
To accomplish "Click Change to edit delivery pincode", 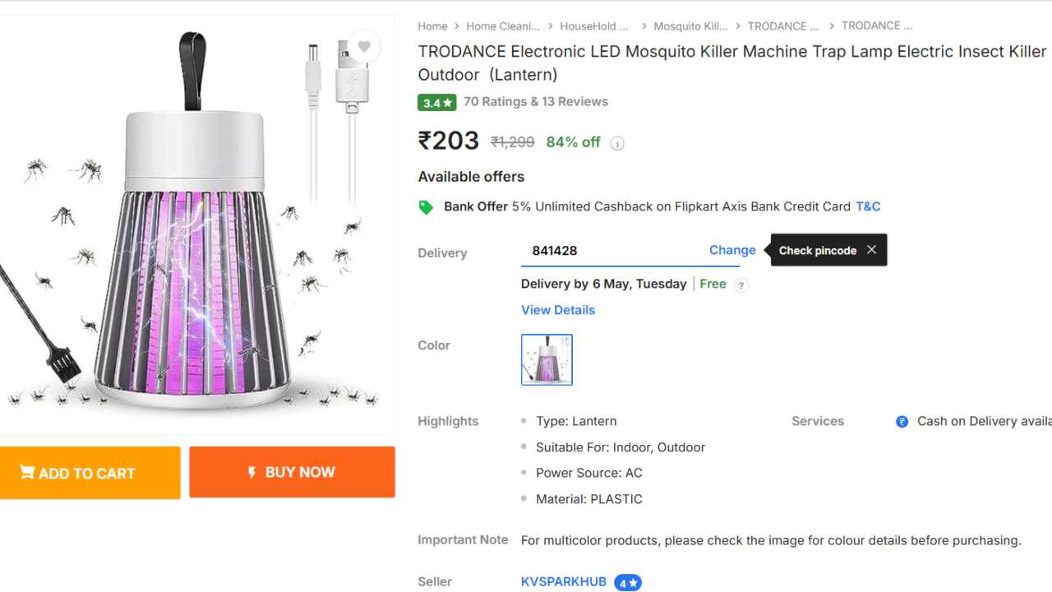I will click(x=732, y=250).
